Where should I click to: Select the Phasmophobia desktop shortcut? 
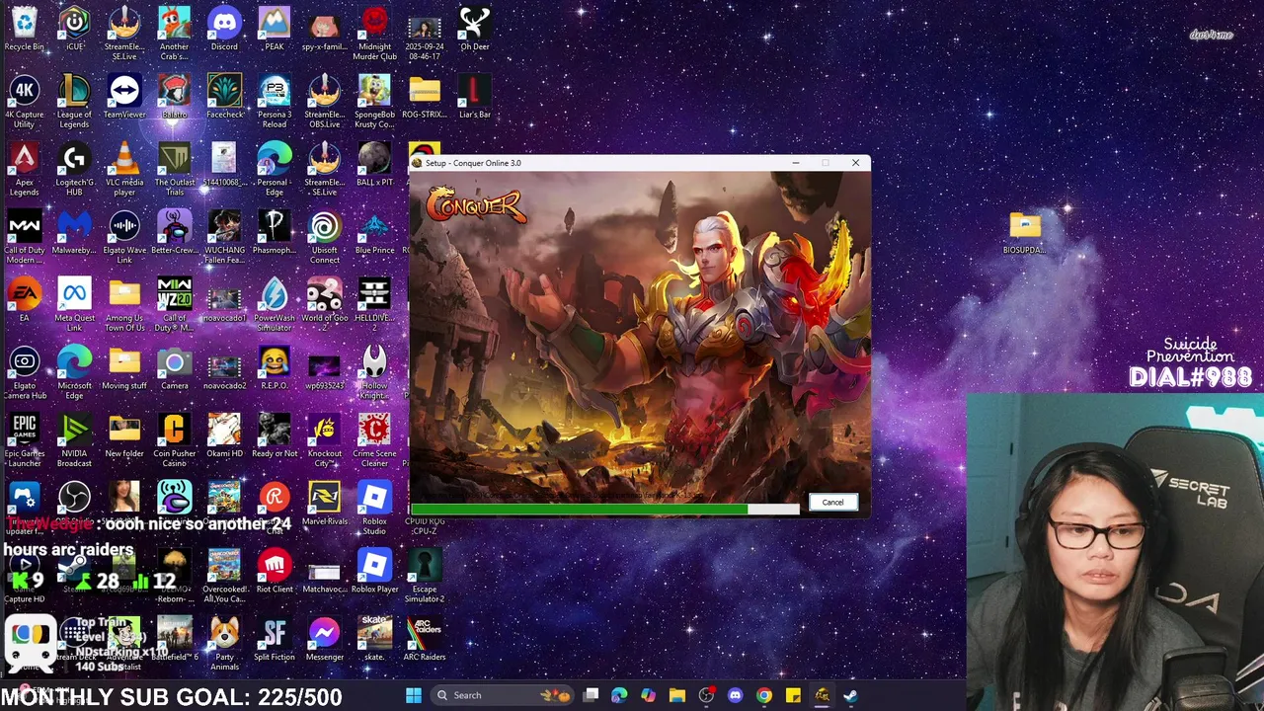coord(275,233)
